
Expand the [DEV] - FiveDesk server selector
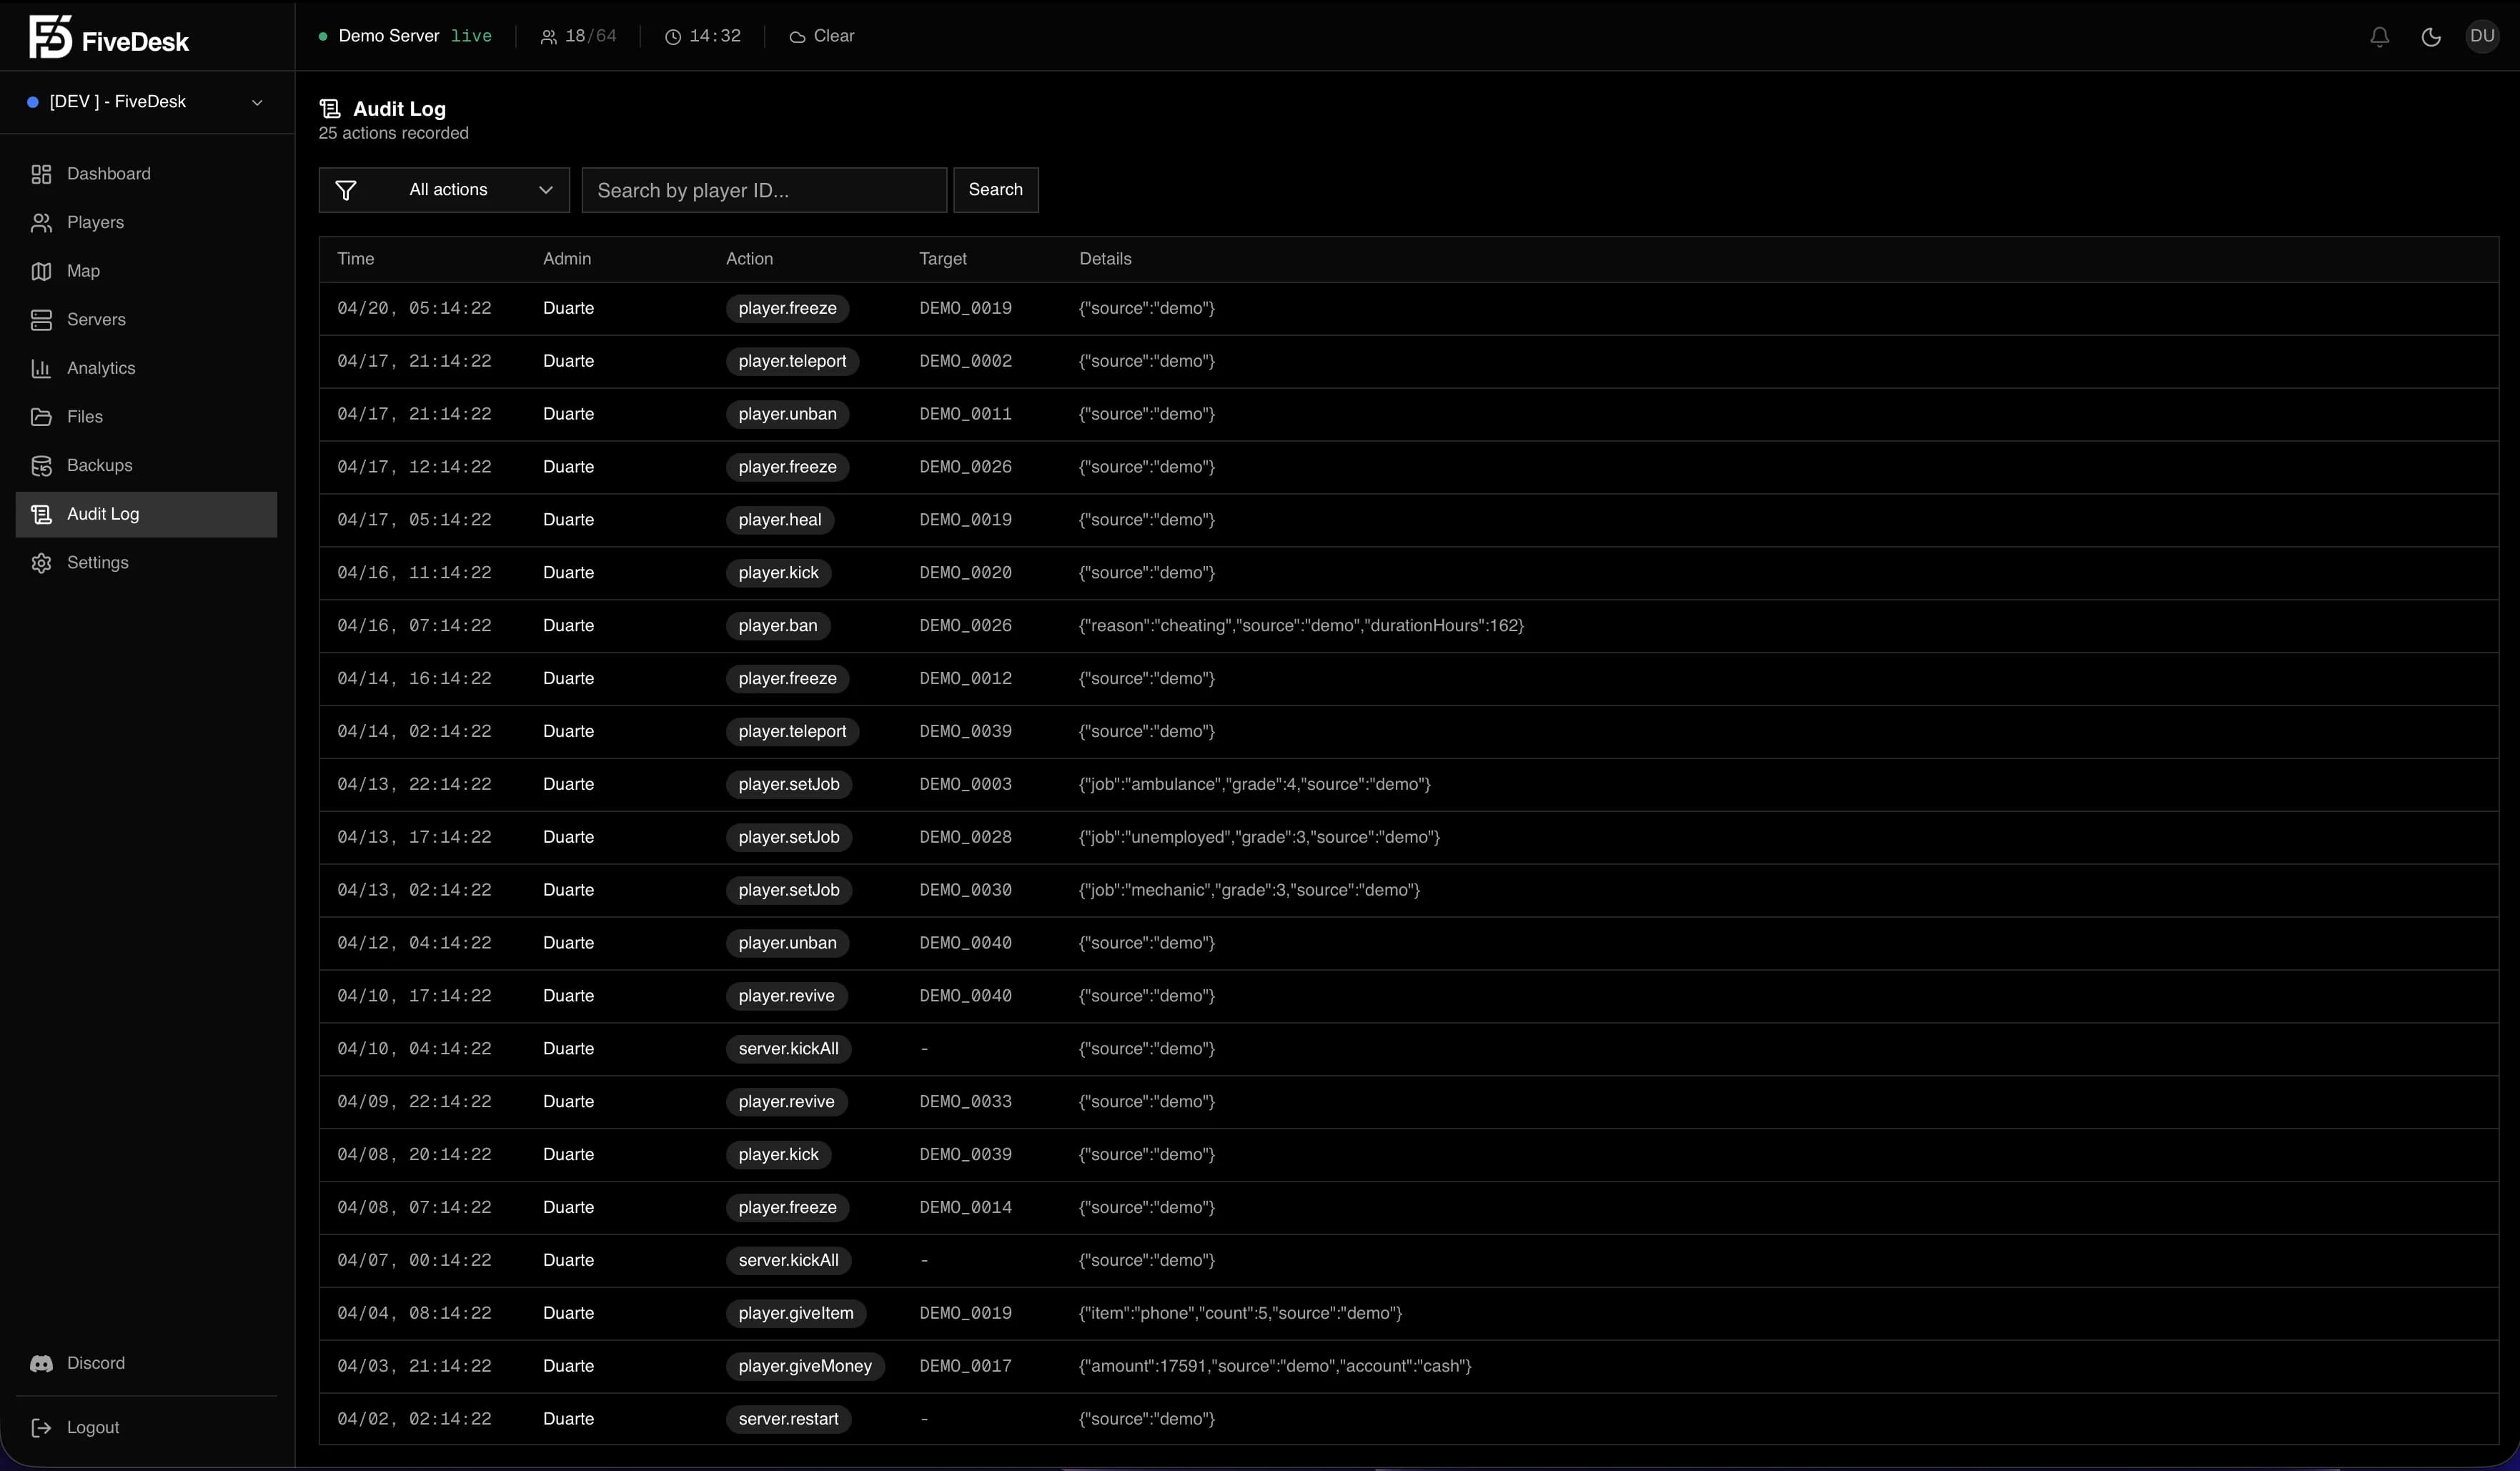147,102
